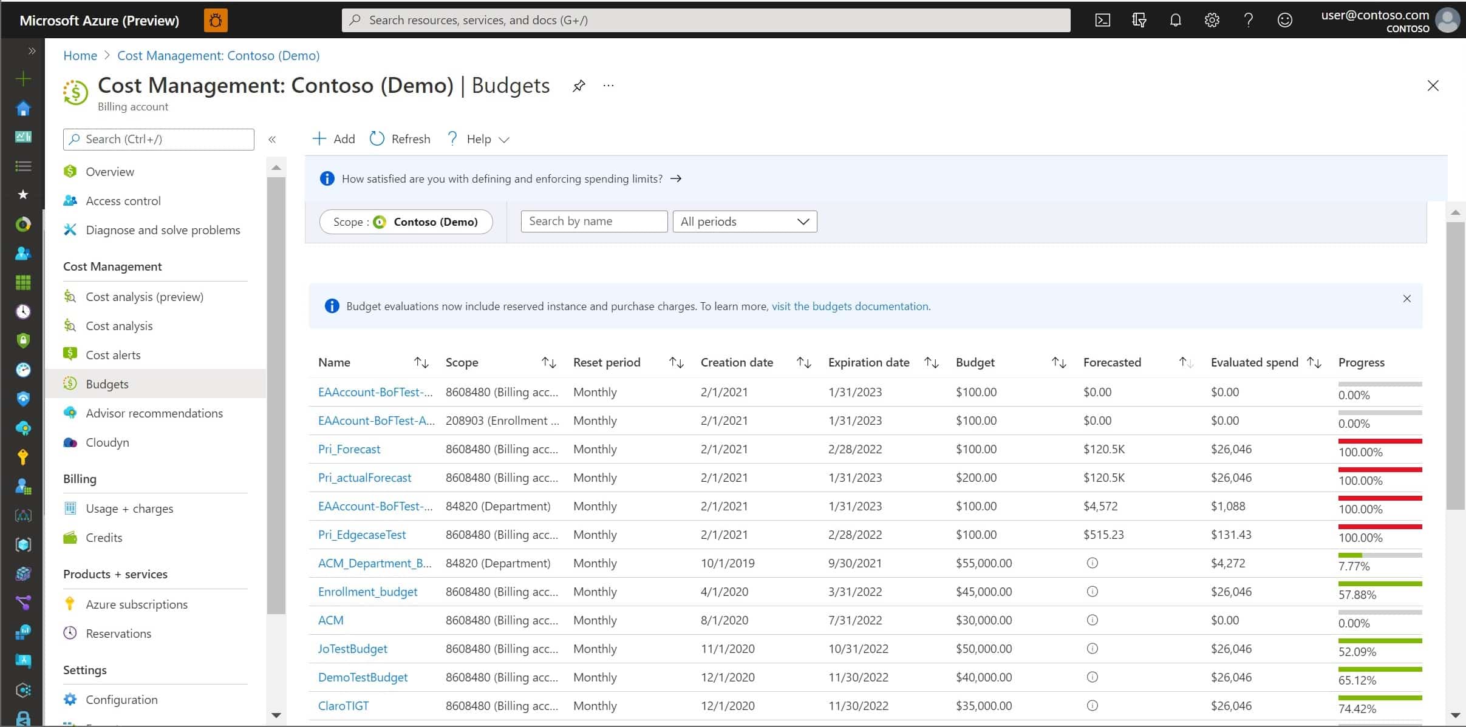This screenshot has width=1466, height=727.
Task: Click the green create resource plus icon
Action: (x=23, y=79)
